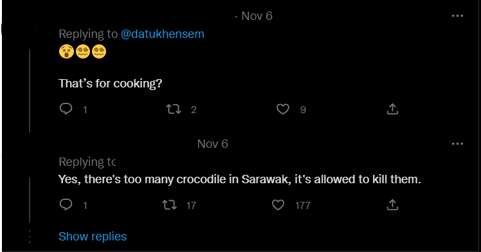Retweet the "That's for cooking?" tweet

[174, 109]
